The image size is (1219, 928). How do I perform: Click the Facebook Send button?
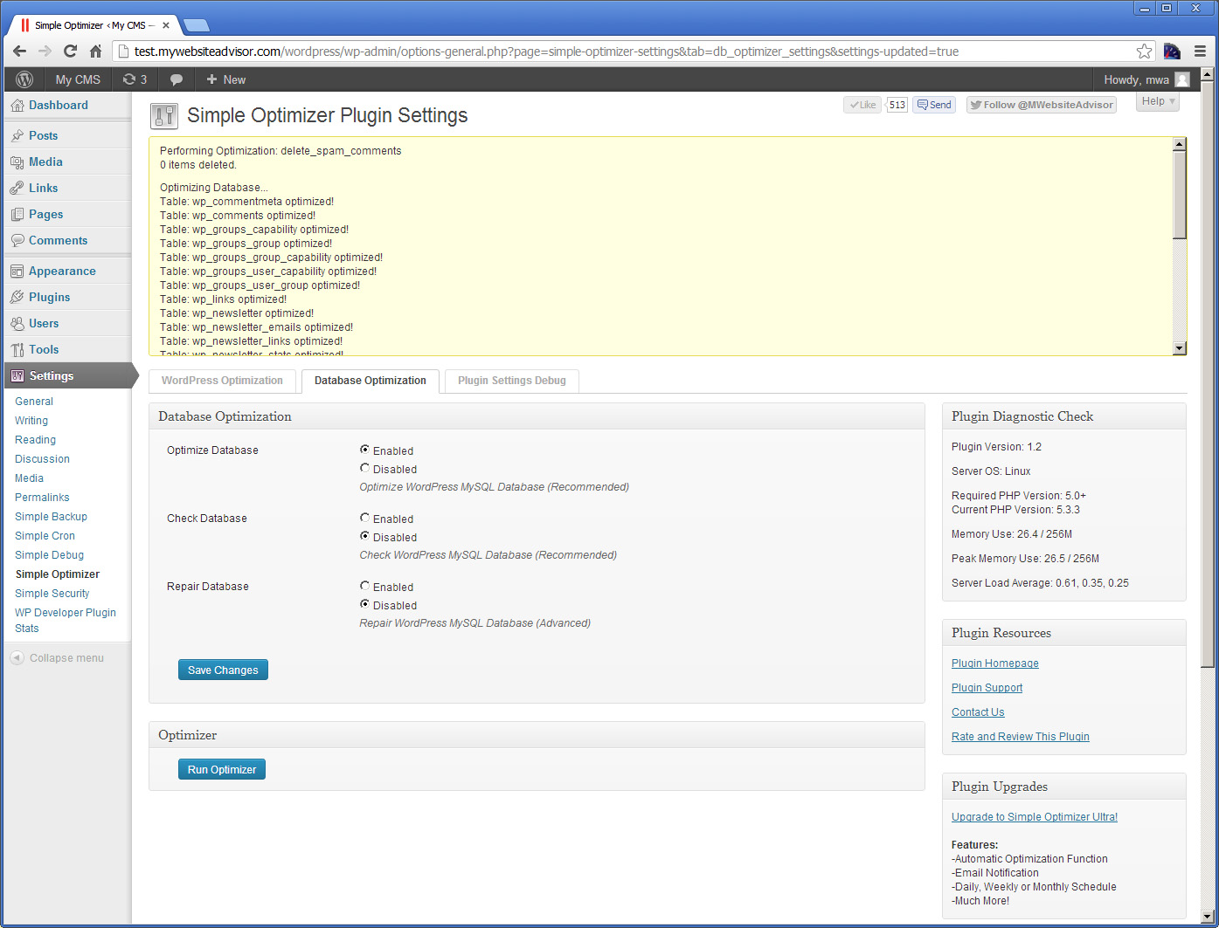pos(934,105)
